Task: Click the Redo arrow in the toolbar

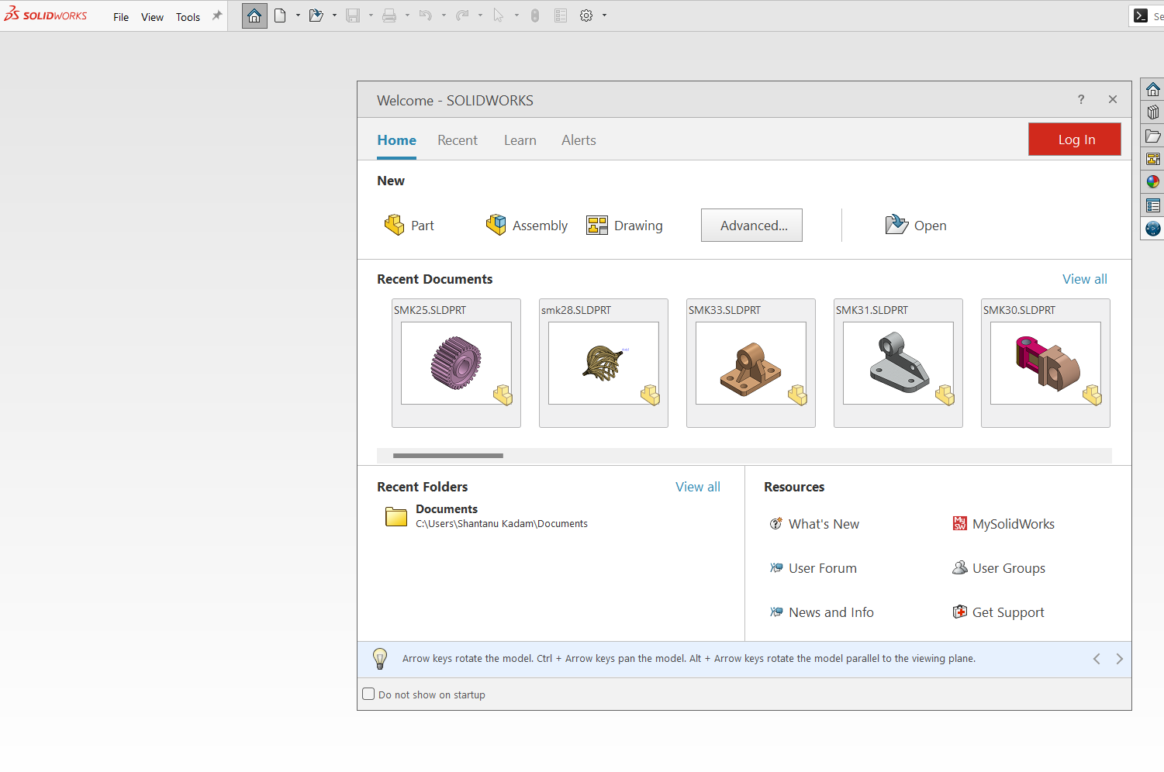Action: pyautogui.click(x=462, y=16)
